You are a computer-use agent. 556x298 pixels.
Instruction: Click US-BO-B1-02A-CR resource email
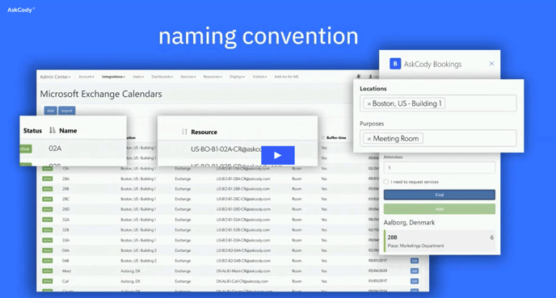tap(226, 149)
